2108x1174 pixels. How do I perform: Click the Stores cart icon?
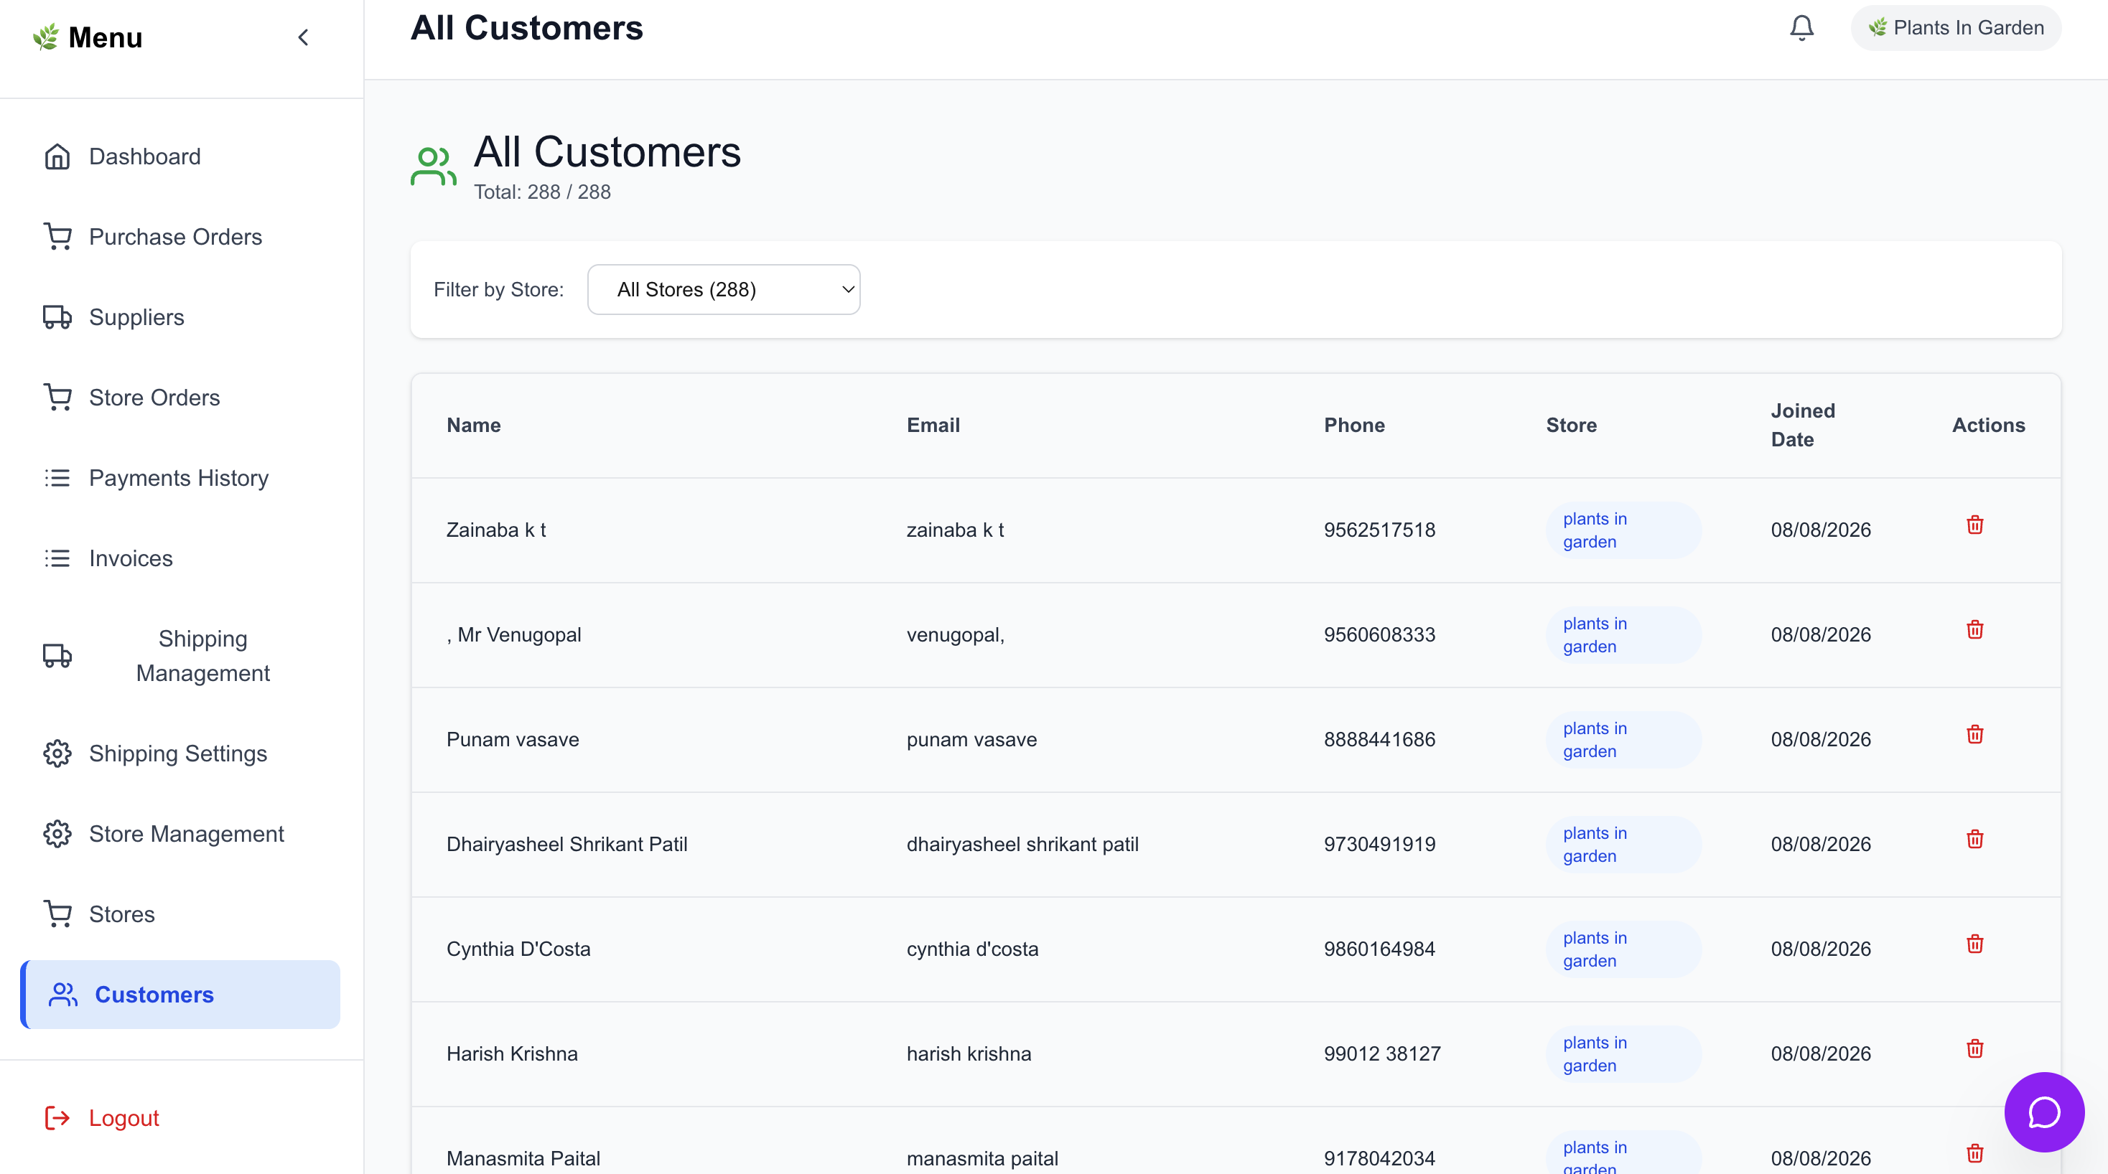pyautogui.click(x=57, y=914)
